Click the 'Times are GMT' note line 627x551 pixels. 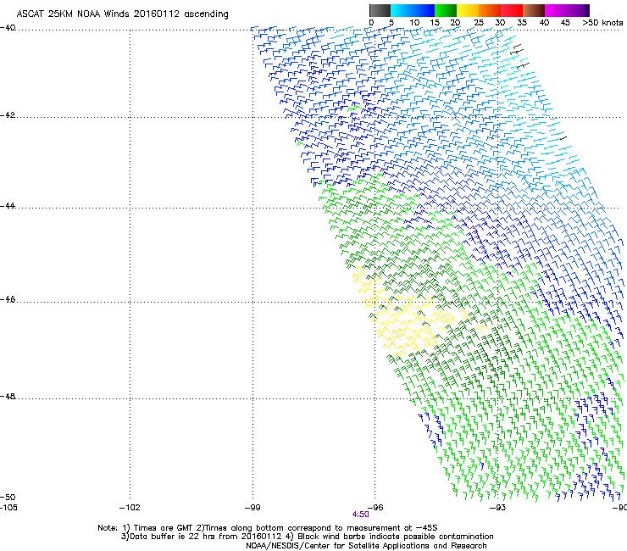pyautogui.click(x=268, y=528)
